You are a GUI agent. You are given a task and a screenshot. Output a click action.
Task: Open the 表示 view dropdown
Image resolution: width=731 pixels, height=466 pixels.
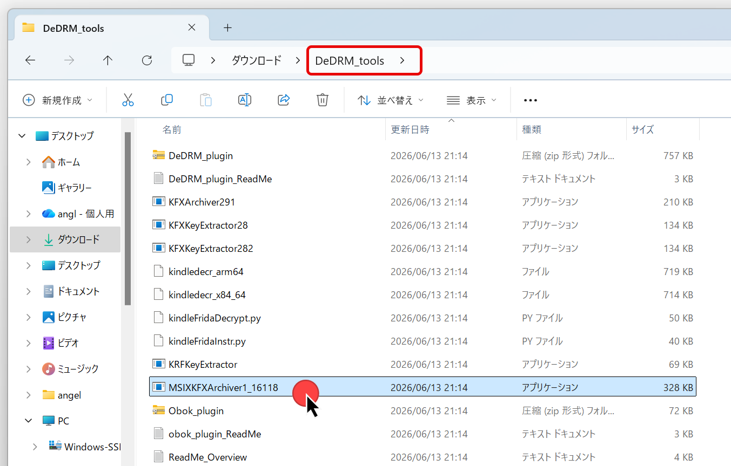pos(471,100)
